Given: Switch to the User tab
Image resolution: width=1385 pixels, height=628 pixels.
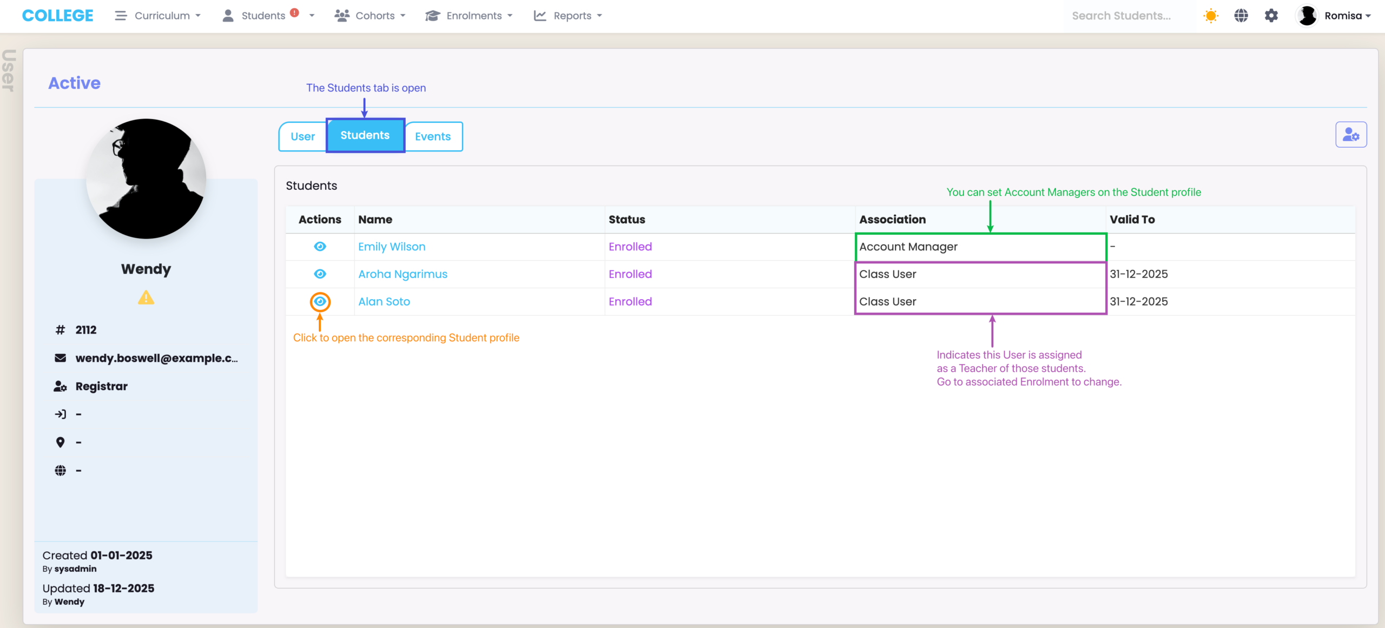Looking at the screenshot, I should tap(302, 136).
